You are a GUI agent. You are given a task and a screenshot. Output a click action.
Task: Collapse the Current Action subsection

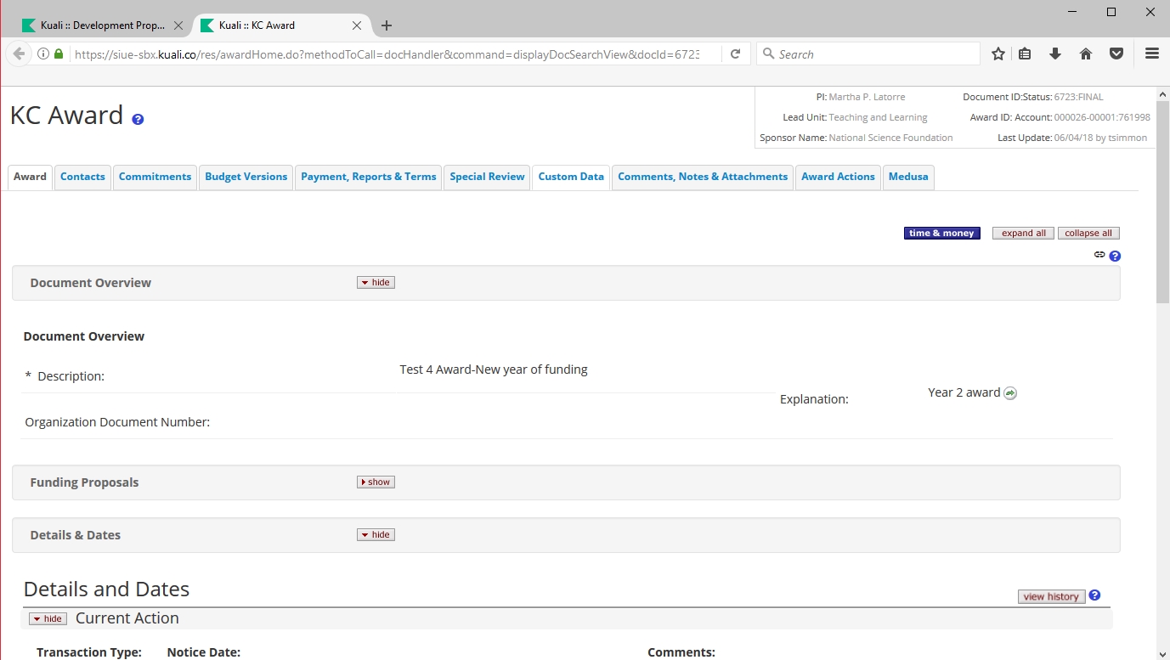point(48,619)
